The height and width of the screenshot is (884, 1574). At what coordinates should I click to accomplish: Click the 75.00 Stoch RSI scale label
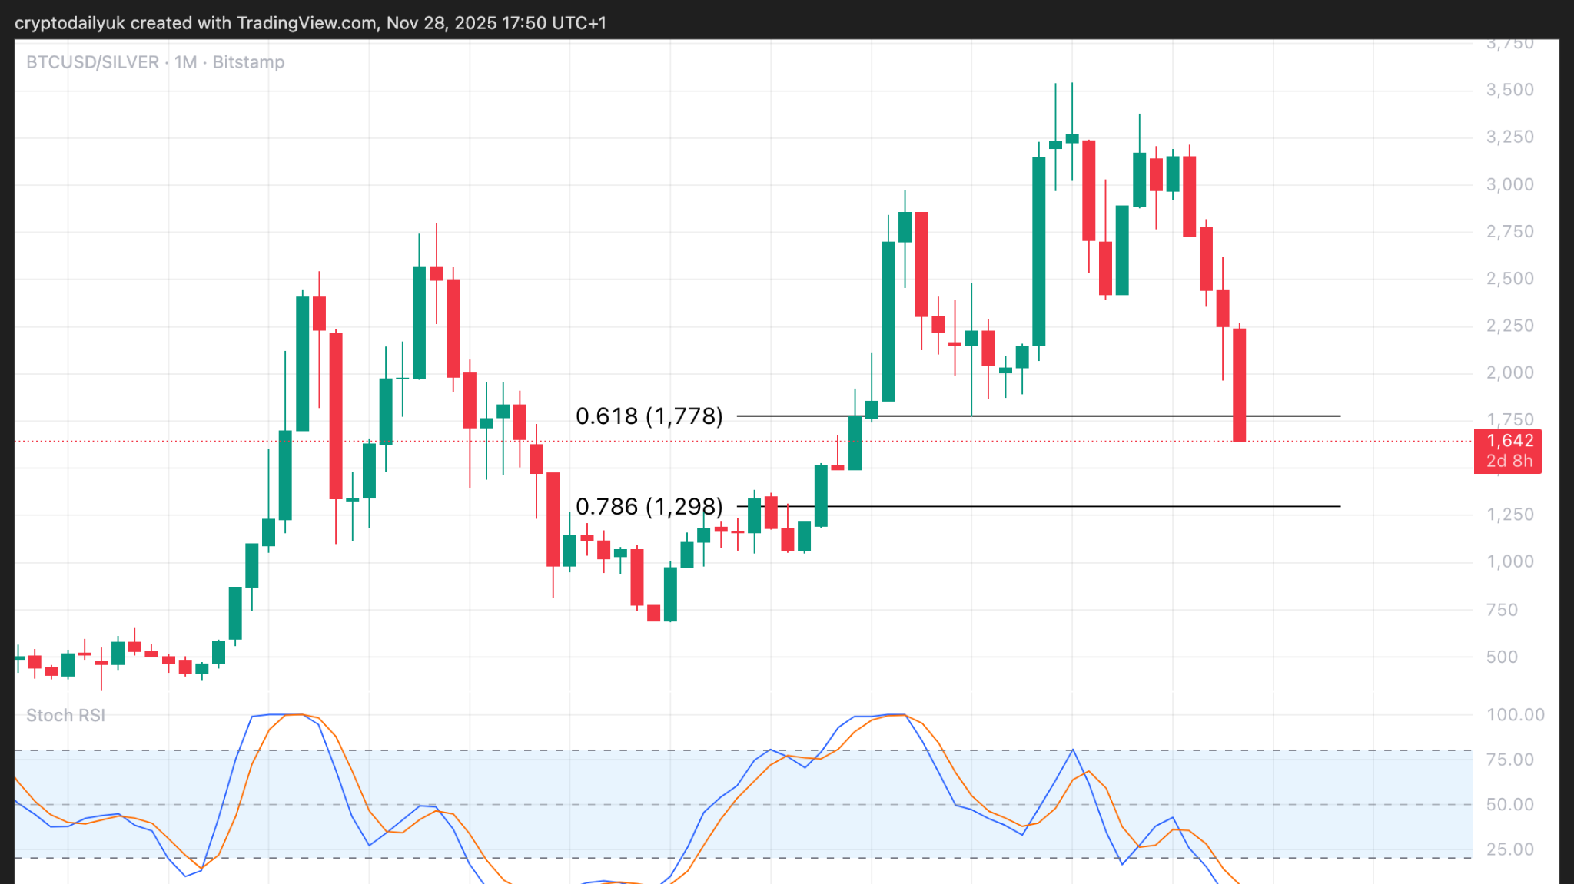tap(1509, 760)
